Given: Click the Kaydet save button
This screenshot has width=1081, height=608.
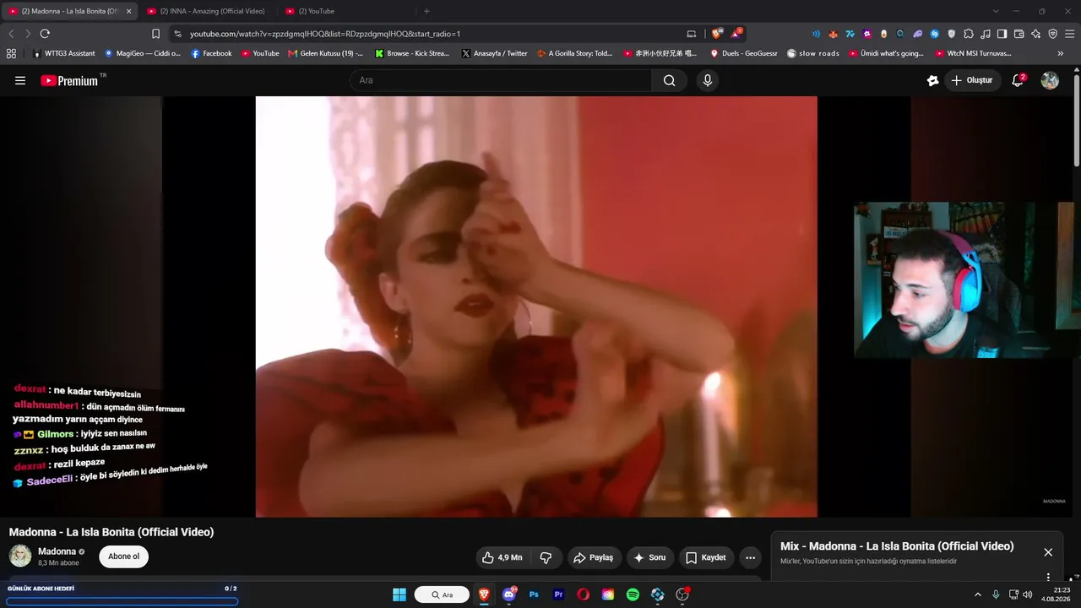Looking at the screenshot, I should point(706,557).
